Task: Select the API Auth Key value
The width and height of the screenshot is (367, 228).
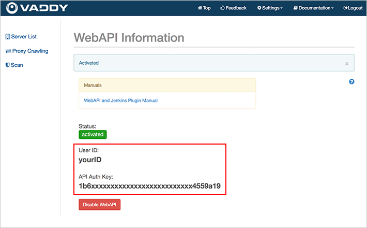Action: [x=149, y=186]
